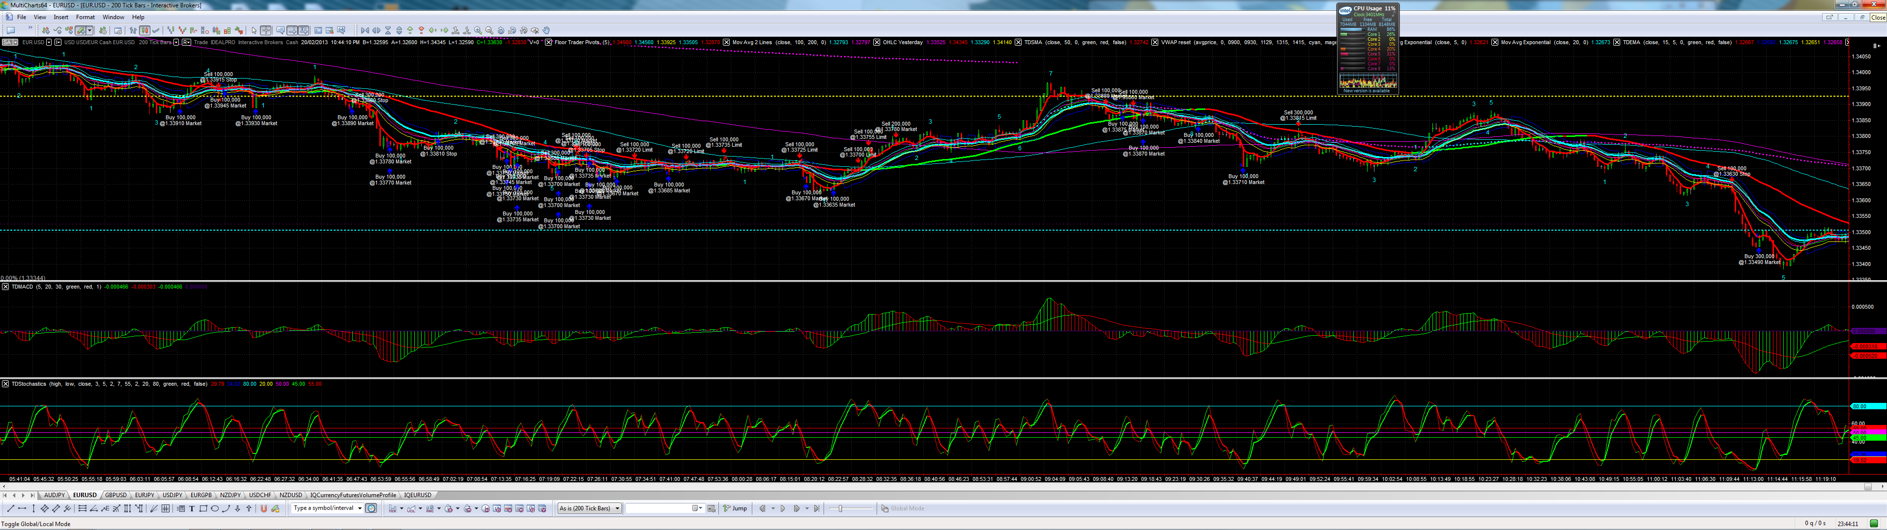The height and width of the screenshot is (530, 1887).
Task: Click the green up arrow toolbar icon
Action: click(x=410, y=31)
